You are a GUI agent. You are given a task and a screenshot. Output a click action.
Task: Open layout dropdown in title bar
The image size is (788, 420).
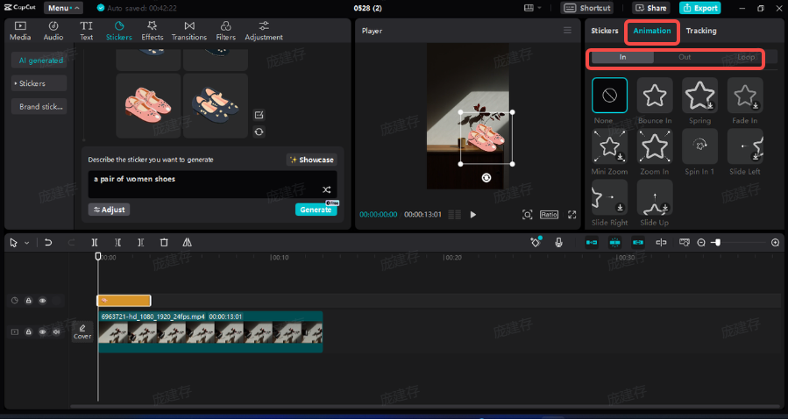pos(533,8)
